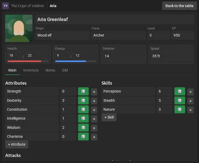
Task: Edit the character name Aria Greenleaf
Action: tap(115, 19)
